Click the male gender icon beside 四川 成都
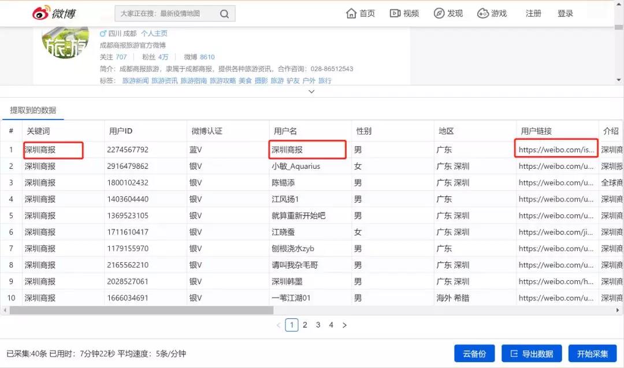Screen dimensions: 624x368 (103, 34)
